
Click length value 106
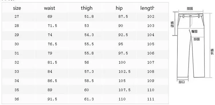coord(151,53)
